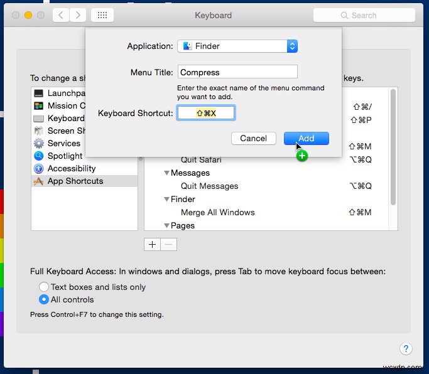Click the plus button below the shortcut list
Viewport: 429px width, 374px height.
point(152,244)
